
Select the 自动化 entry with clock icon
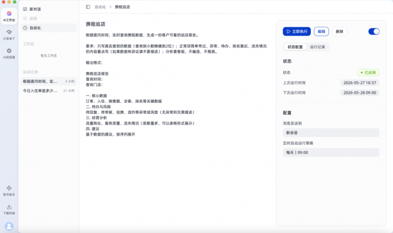48,28
